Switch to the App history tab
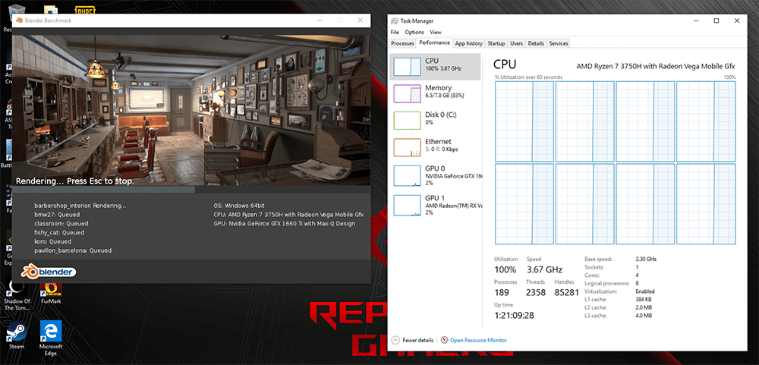The height and width of the screenshot is (365, 759). [468, 43]
